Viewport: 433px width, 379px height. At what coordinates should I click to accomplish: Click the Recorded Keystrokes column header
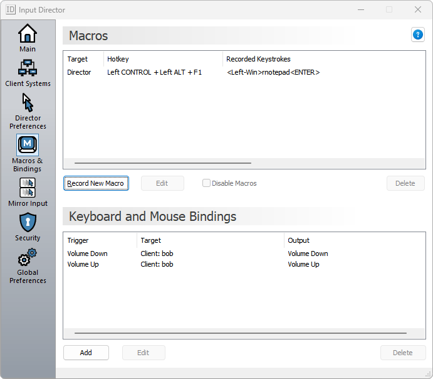(258, 59)
